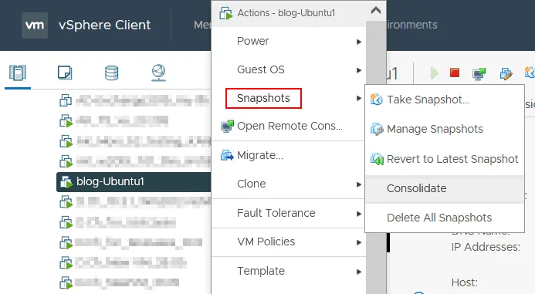Click the red Power Off toolbar icon
535x294 pixels.
tap(455, 73)
